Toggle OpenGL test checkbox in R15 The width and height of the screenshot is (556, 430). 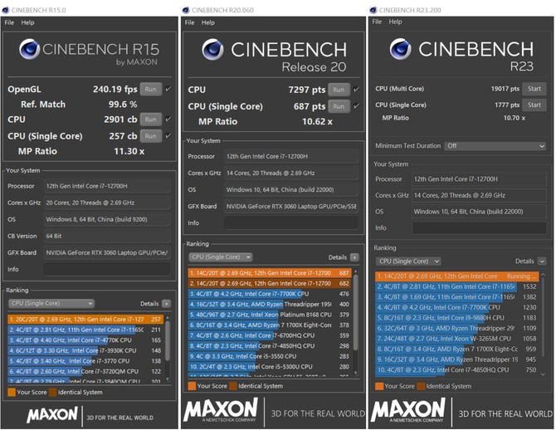tap(168, 89)
